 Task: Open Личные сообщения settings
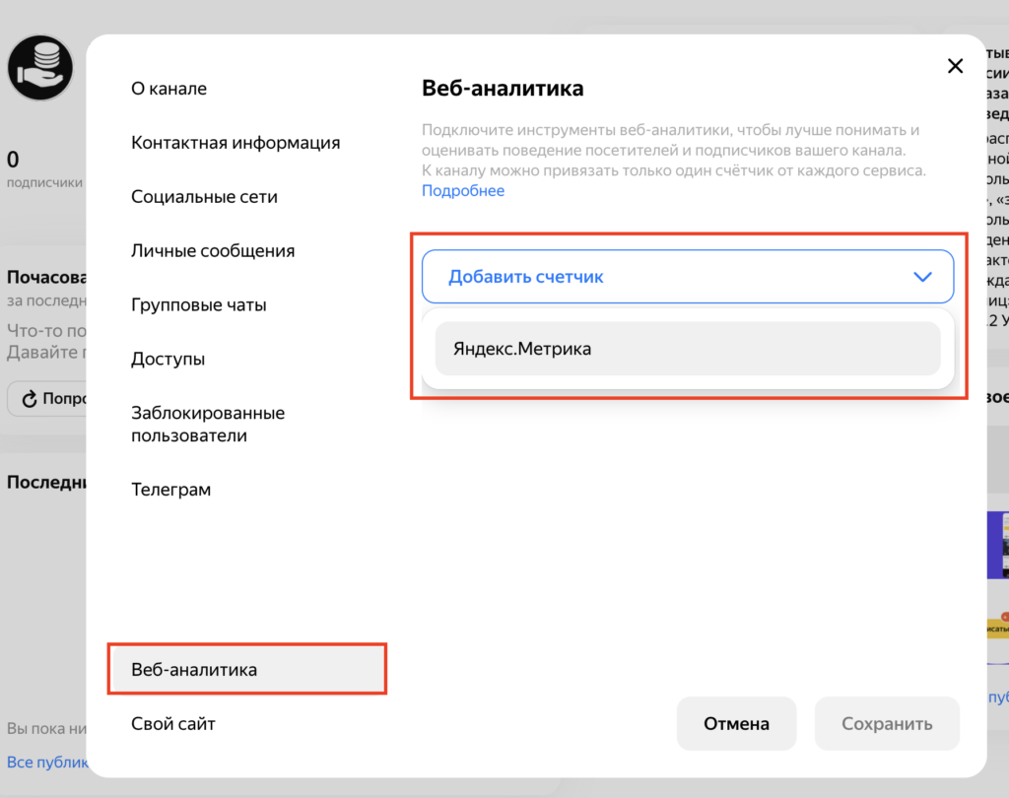click(213, 251)
